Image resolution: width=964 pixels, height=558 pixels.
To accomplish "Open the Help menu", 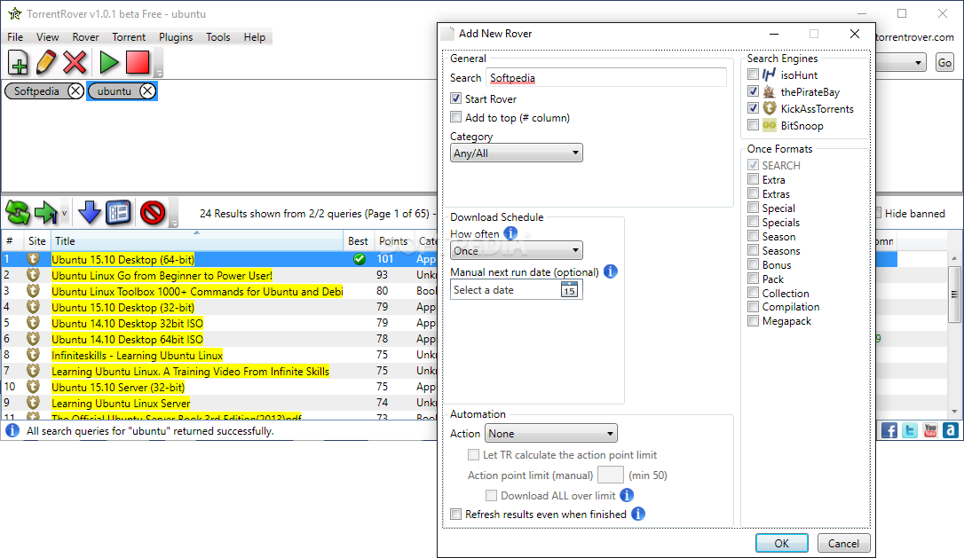I will [x=255, y=37].
